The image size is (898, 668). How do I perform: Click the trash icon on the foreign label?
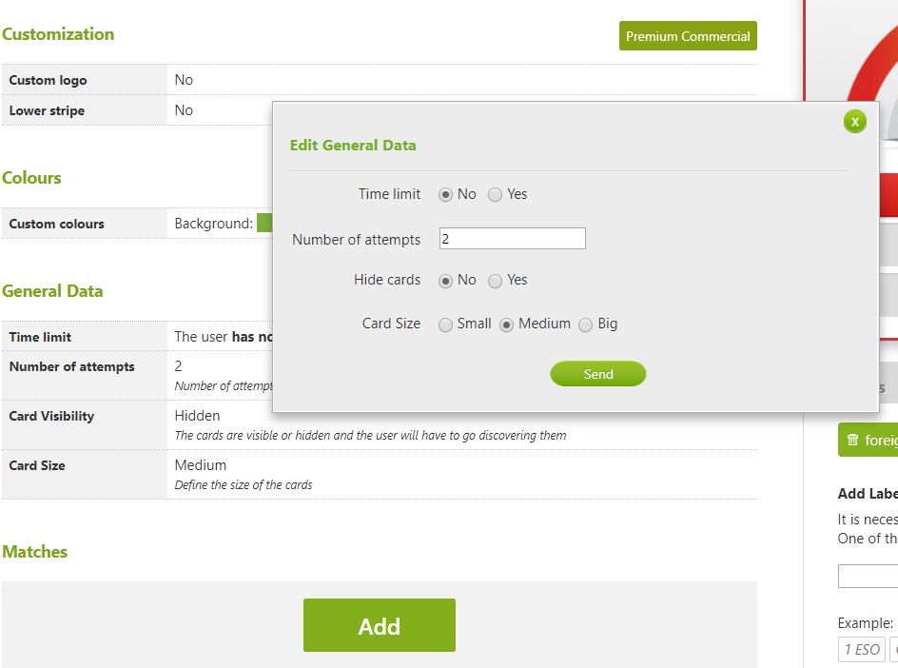(x=853, y=440)
